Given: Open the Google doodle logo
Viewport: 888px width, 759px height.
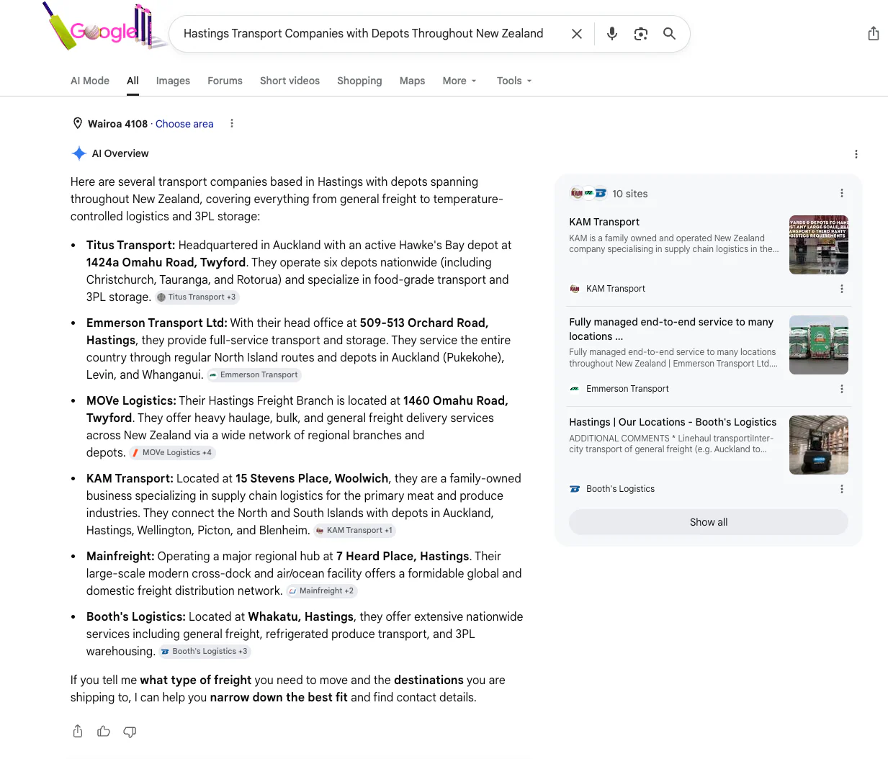Looking at the screenshot, I should coord(103,27).
